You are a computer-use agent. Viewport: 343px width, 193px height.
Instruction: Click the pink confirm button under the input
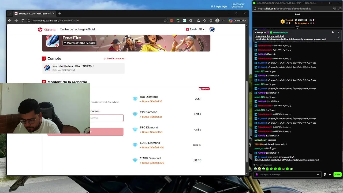pyautogui.click(x=106, y=132)
